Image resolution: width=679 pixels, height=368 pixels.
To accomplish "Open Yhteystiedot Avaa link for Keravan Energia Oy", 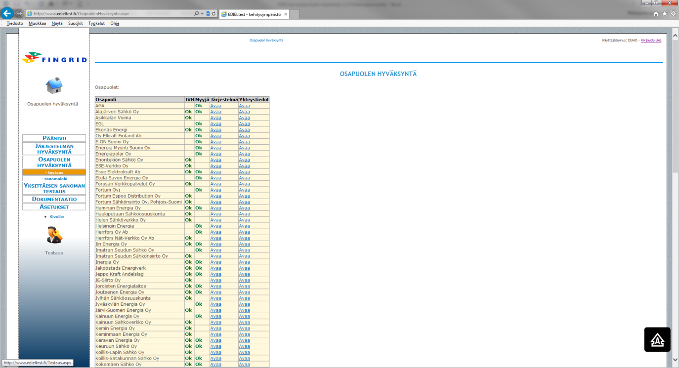I will [244, 340].
